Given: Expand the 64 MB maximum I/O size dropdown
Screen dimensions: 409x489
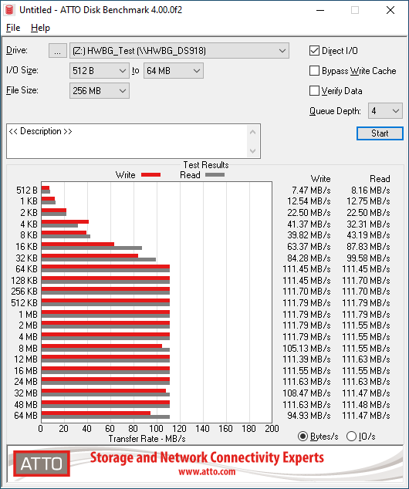Looking at the screenshot, I should (x=174, y=71).
